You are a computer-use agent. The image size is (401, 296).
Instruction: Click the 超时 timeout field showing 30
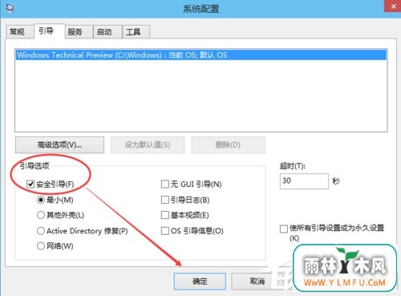tap(304, 181)
